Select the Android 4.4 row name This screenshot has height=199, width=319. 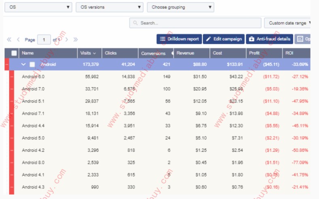click(x=33, y=126)
